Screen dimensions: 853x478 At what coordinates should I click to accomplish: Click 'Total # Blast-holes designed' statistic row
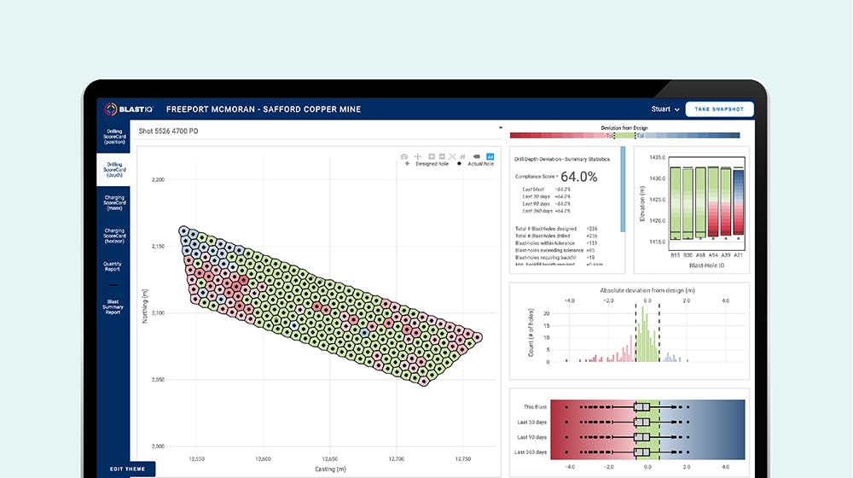556,229
